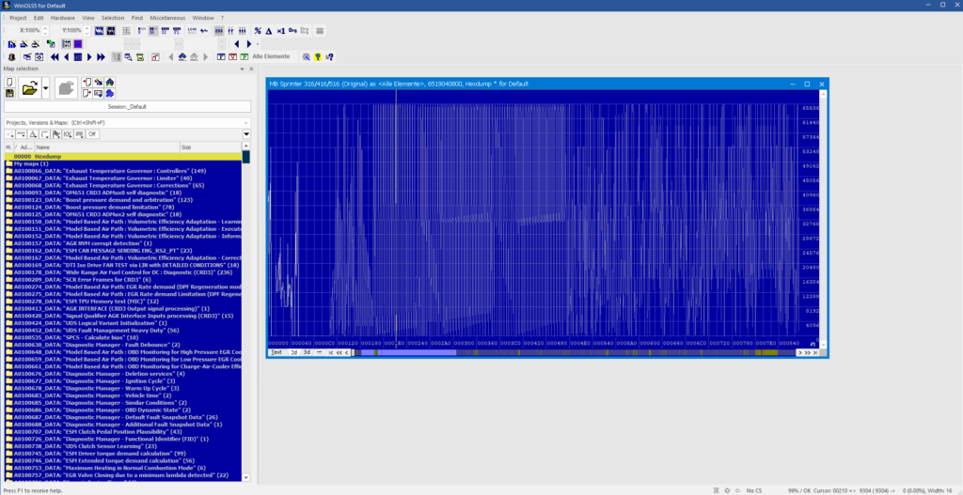Toggle the 255 decimal display mode
The height and width of the screenshot is (495, 963).
[x=218, y=31]
